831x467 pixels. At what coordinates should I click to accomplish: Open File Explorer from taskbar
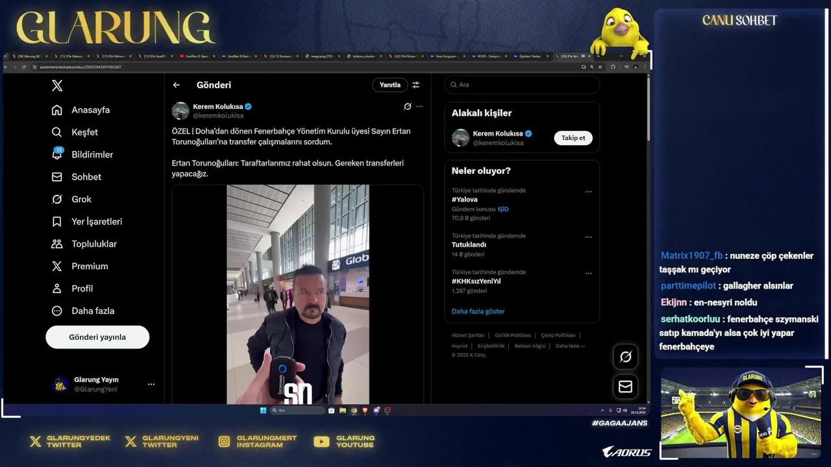coord(342,411)
